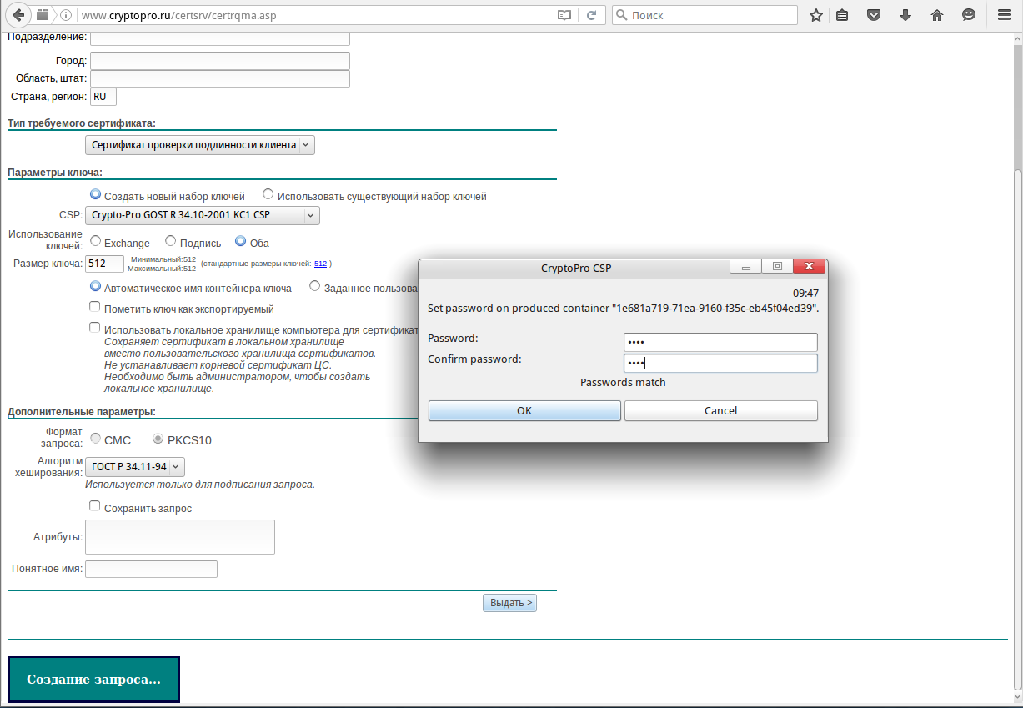Enable the 'Сохранить запрос' checkbox
Image resolution: width=1023 pixels, height=708 pixels.
[95, 506]
